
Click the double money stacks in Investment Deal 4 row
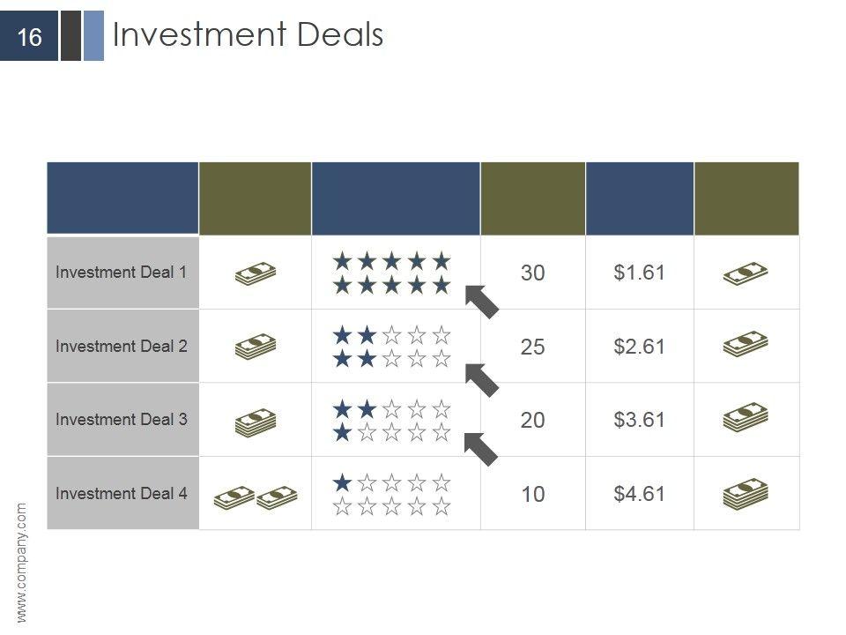pos(256,498)
